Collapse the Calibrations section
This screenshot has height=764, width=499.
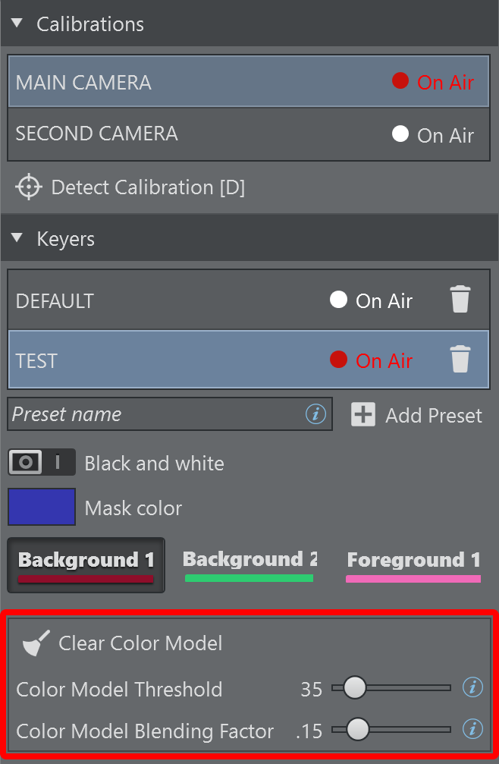point(17,24)
